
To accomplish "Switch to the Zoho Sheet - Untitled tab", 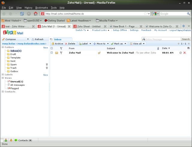I will coord(88,26).
